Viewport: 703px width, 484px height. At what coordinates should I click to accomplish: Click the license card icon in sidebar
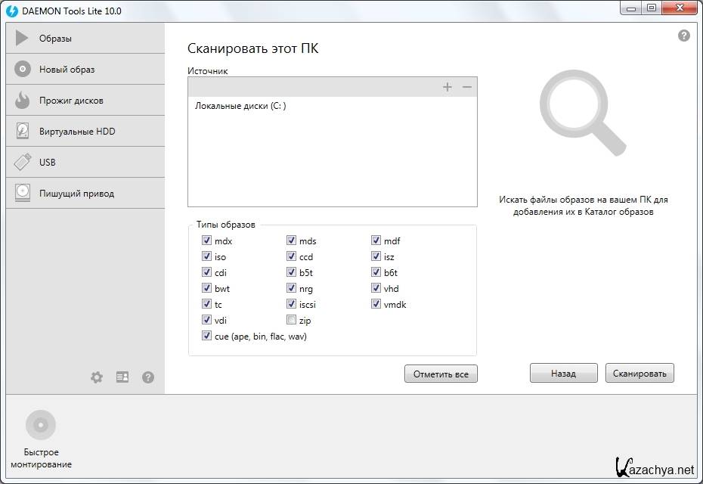click(122, 377)
